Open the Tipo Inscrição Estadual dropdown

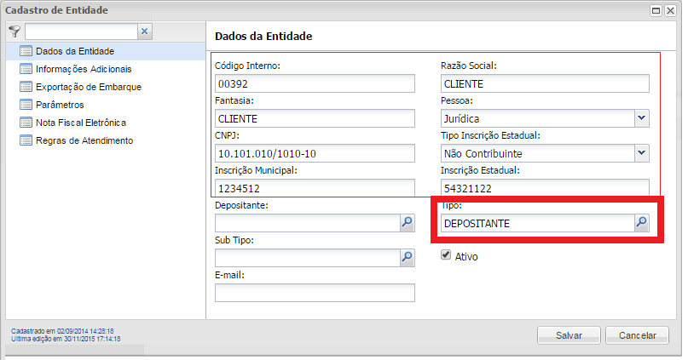coord(642,153)
